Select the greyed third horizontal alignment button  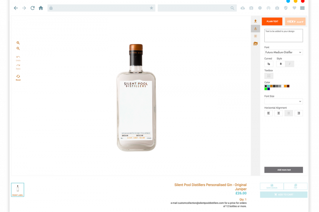[288, 113]
